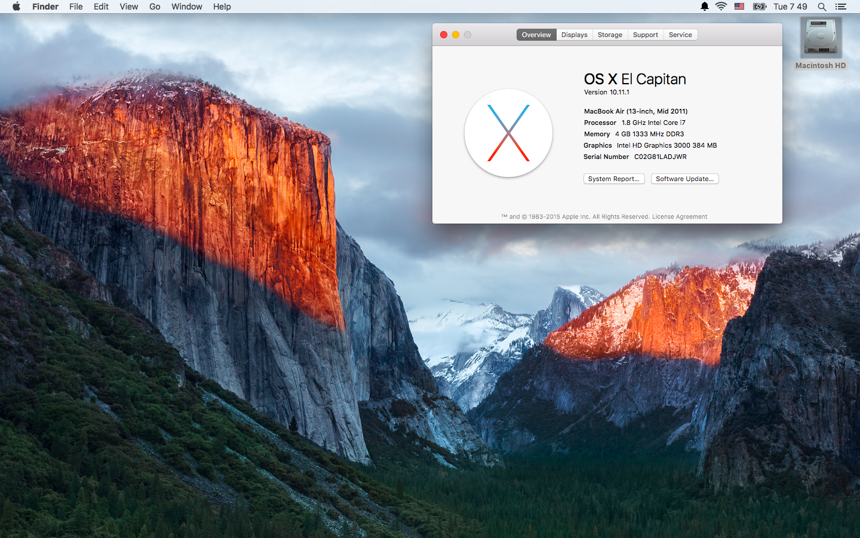Open the View menu
The width and height of the screenshot is (860, 538).
click(x=129, y=7)
